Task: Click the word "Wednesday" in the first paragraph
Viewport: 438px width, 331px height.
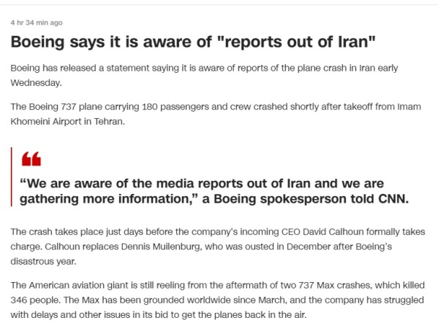Action: click(36, 83)
